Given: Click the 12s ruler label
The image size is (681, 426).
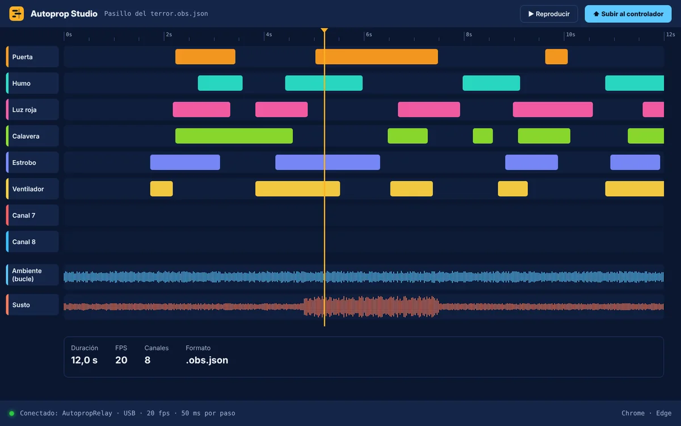Looking at the screenshot, I should tap(670, 35).
